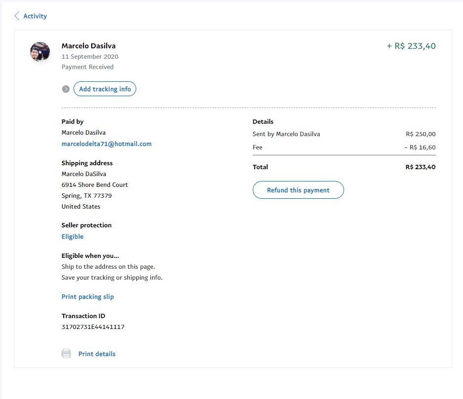Select the Print details link
This screenshot has height=399, width=463.
click(97, 354)
